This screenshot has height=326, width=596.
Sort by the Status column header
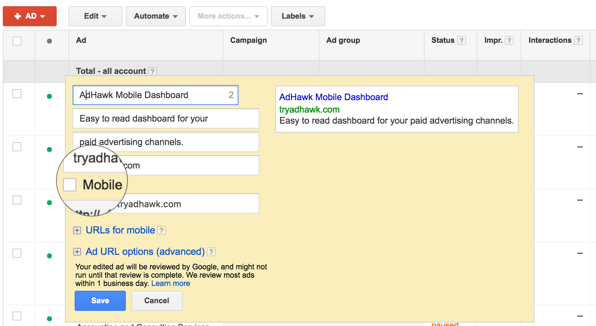(x=443, y=40)
